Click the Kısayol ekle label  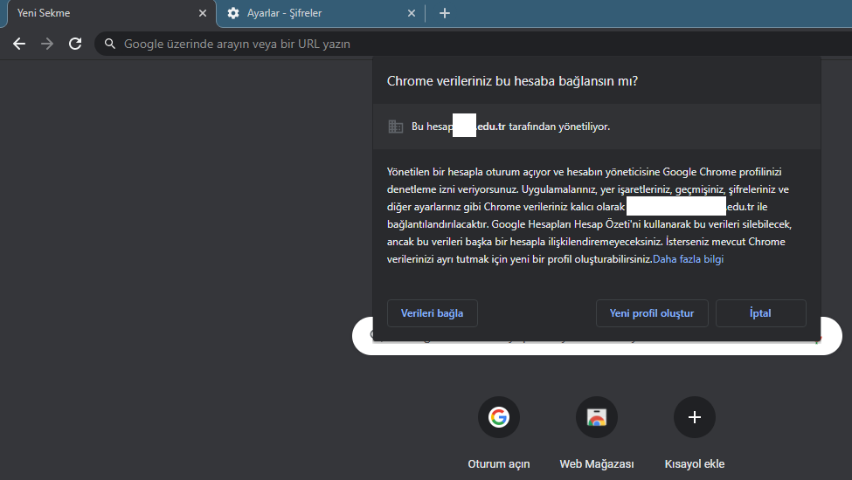[695, 464]
